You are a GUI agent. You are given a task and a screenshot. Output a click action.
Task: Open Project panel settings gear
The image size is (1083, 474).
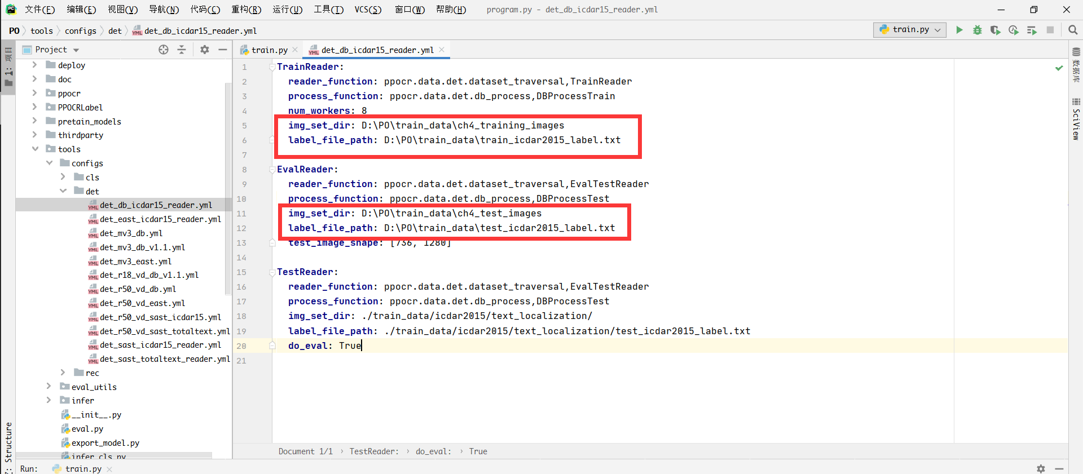(205, 50)
